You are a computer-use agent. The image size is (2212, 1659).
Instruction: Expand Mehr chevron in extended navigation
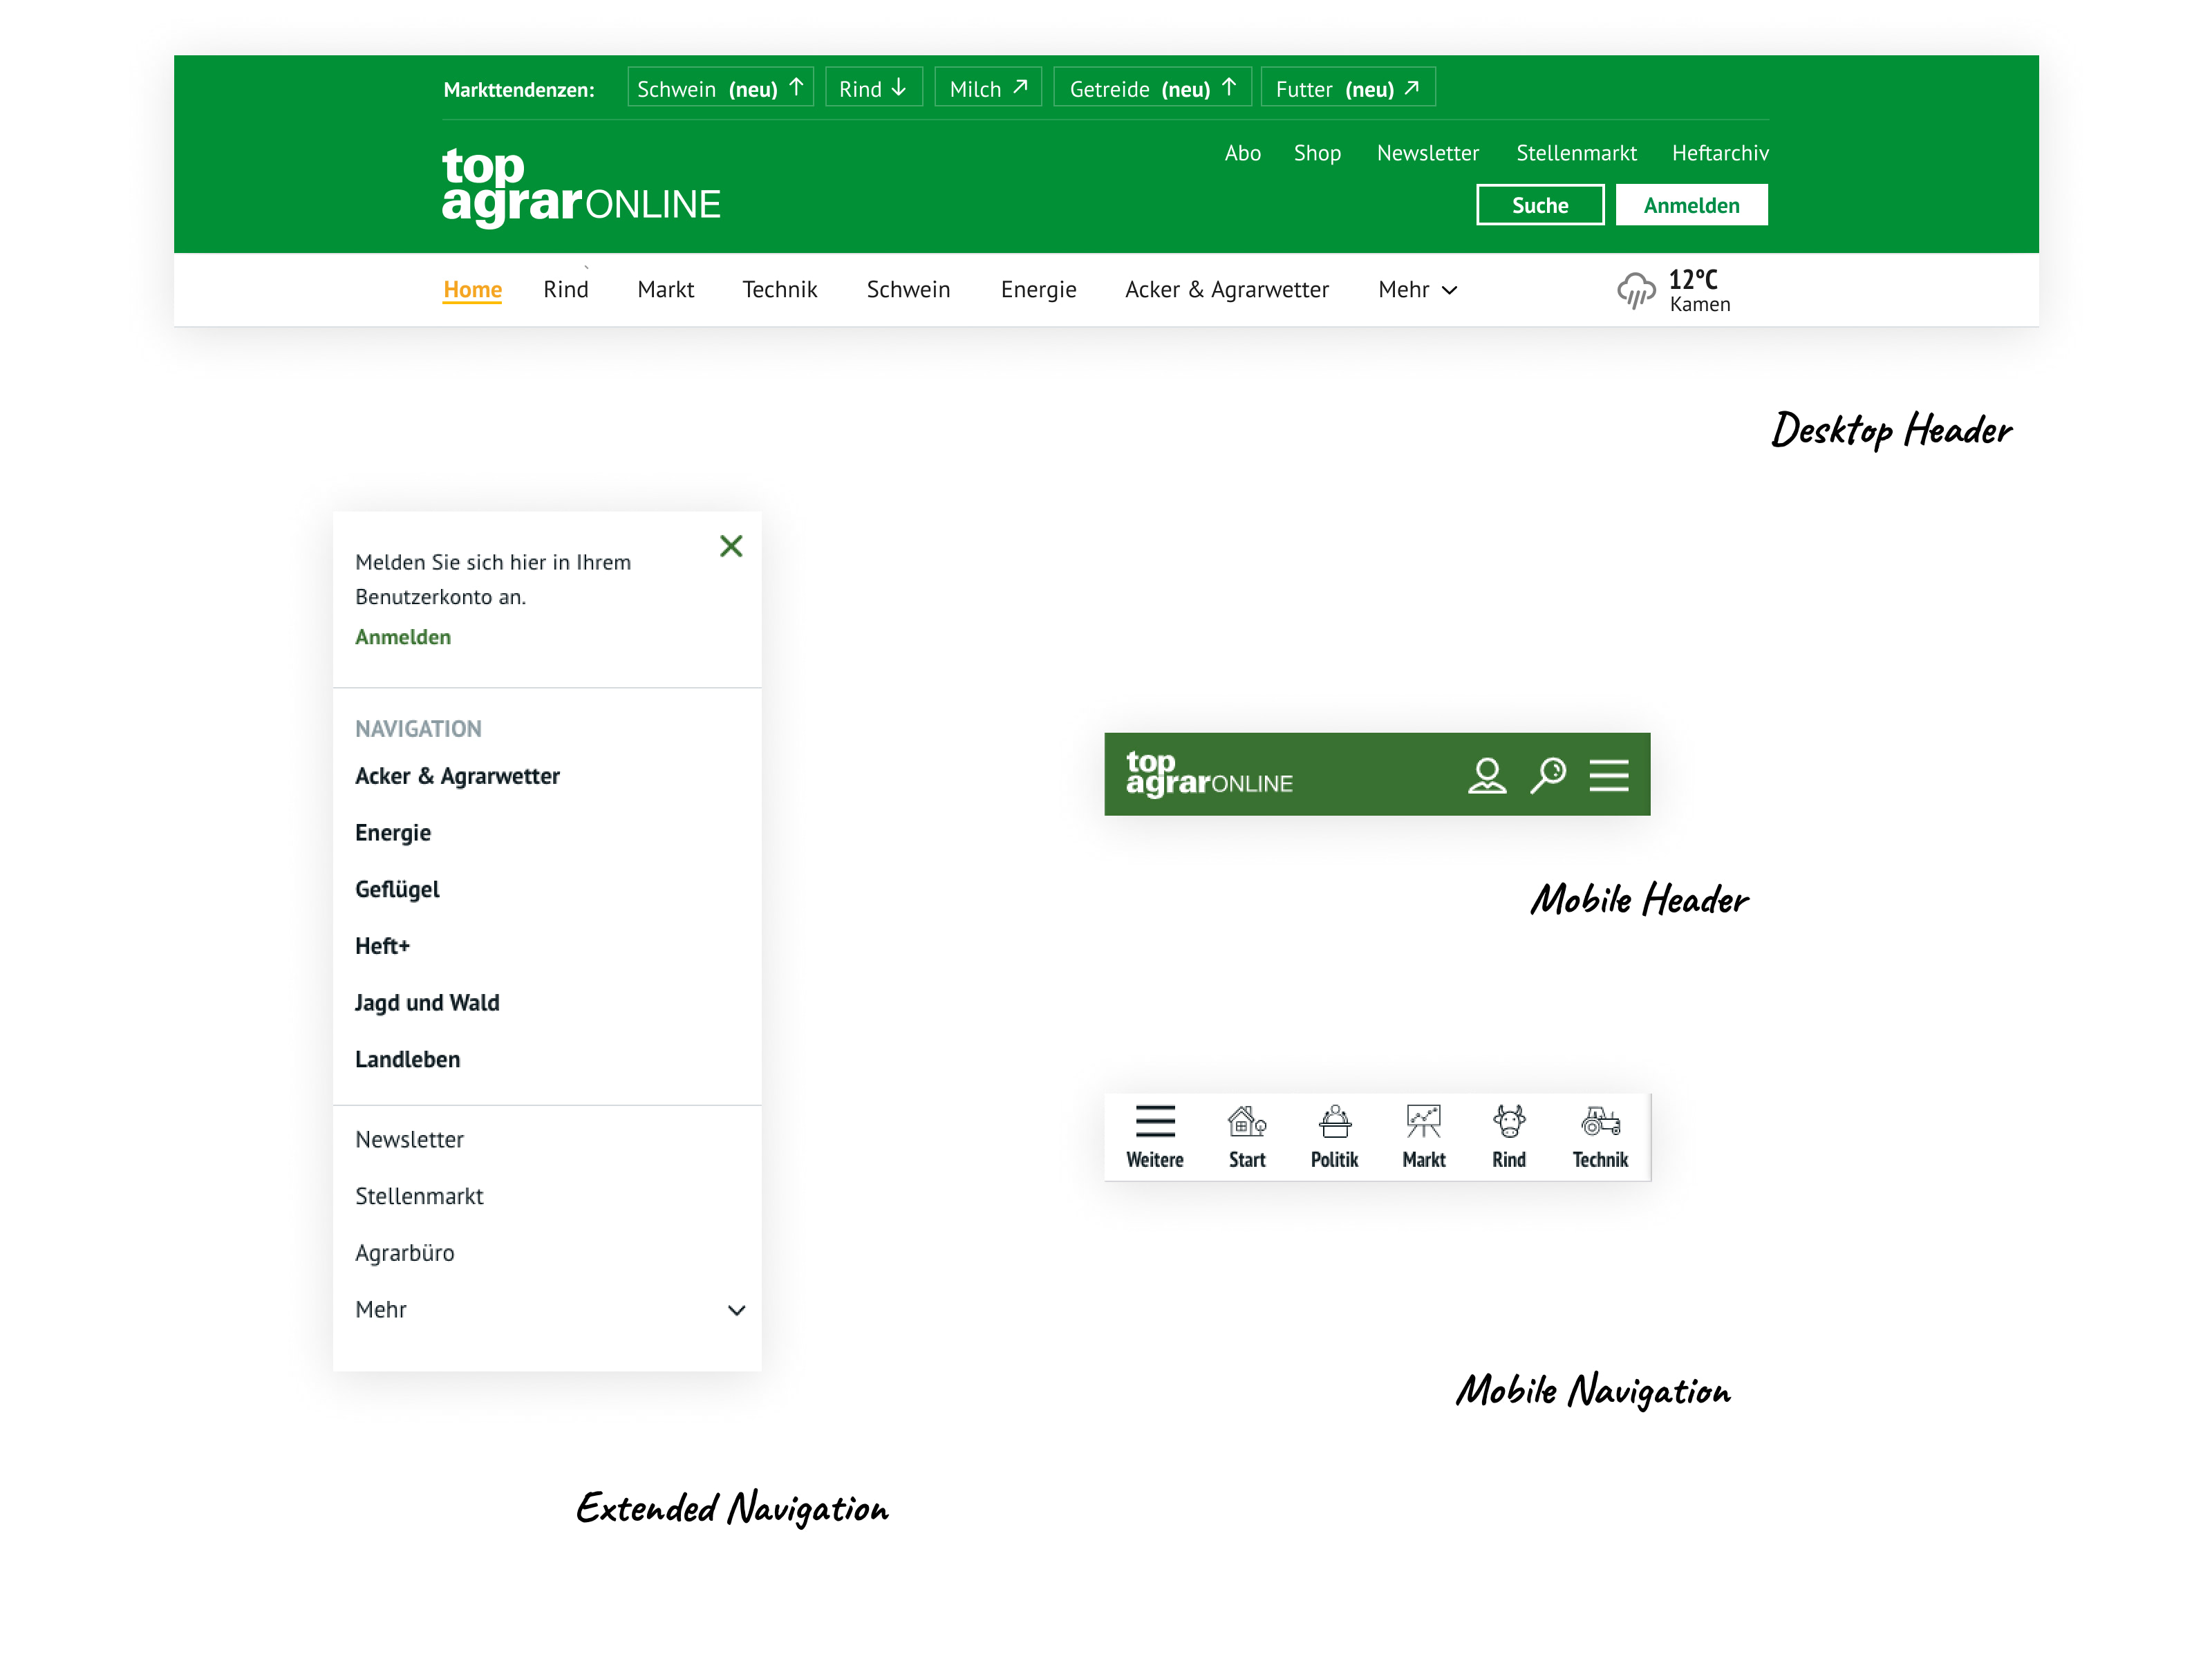click(736, 1310)
